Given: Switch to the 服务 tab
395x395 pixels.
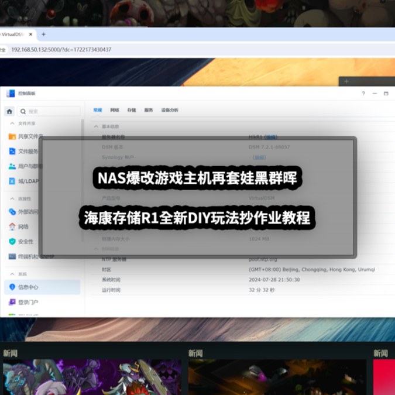Looking at the screenshot, I should click(149, 110).
